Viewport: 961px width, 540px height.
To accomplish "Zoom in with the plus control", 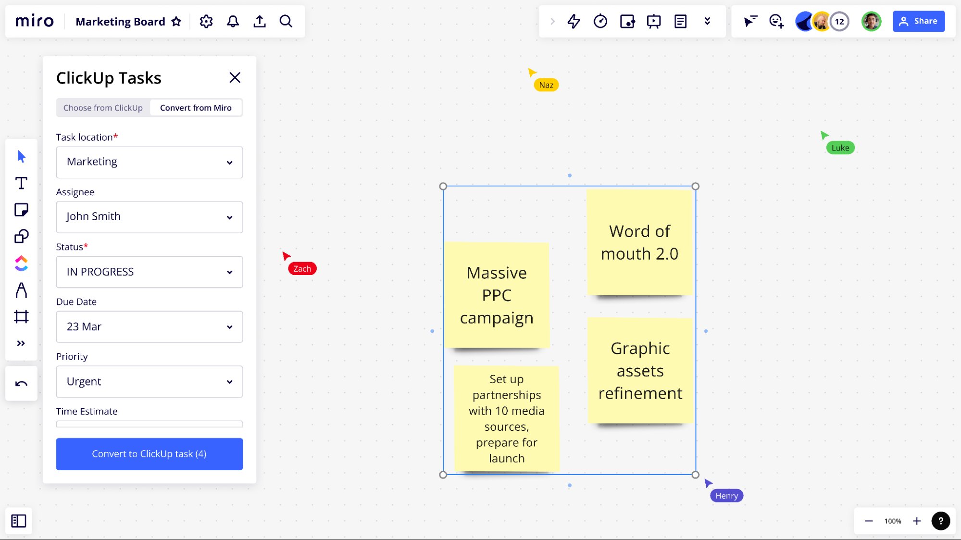I will click(917, 521).
